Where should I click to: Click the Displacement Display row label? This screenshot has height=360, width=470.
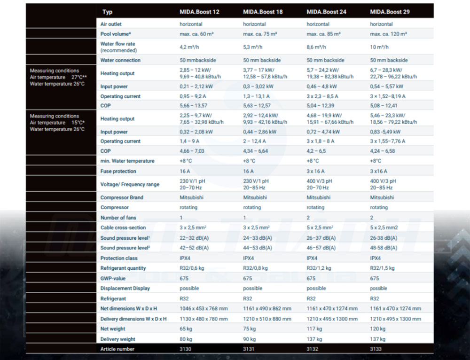(125, 288)
